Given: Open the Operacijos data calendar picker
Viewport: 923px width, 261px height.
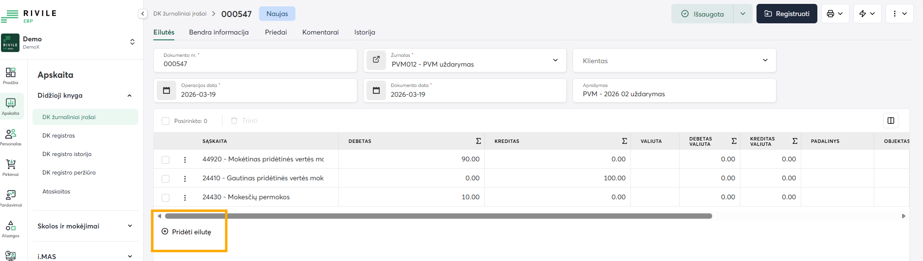Looking at the screenshot, I should coord(166,90).
